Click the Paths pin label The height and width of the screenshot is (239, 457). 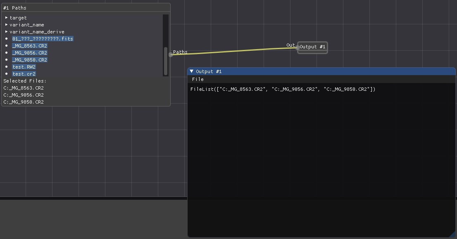[x=180, y=52]
